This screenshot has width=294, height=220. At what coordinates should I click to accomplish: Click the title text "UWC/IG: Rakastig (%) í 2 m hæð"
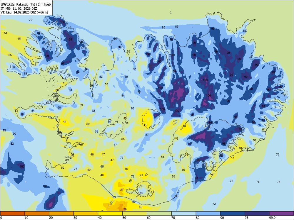point(26,4)
